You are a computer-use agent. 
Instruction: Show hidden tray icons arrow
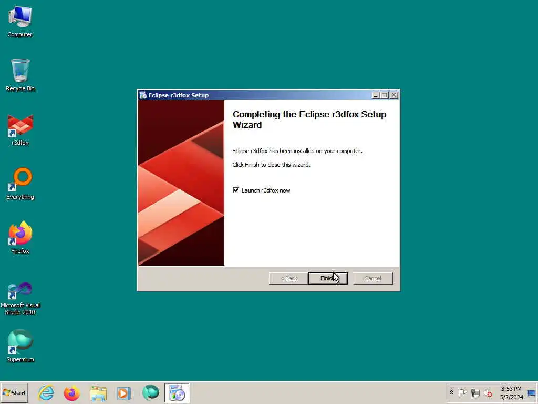click(451, 392)
